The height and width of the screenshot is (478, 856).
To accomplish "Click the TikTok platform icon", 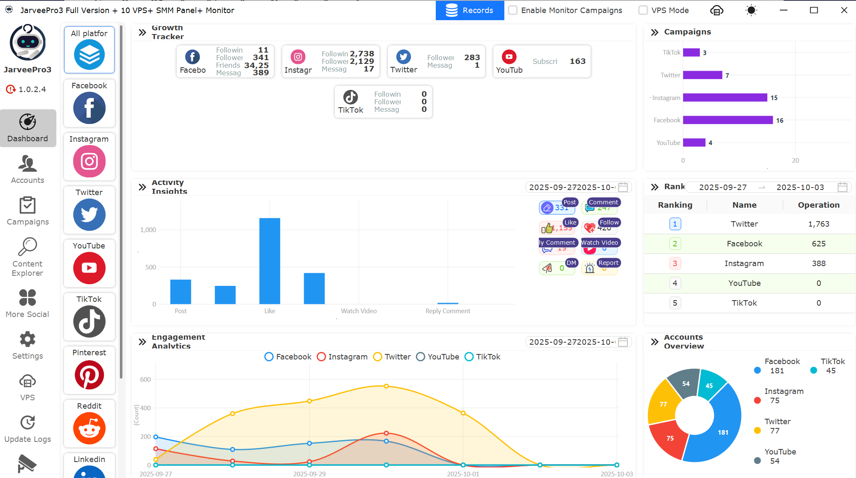I will tap(89, 321).
